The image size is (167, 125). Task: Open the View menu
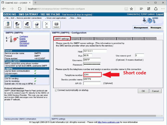pyautogui.click(x=72, y=18)
